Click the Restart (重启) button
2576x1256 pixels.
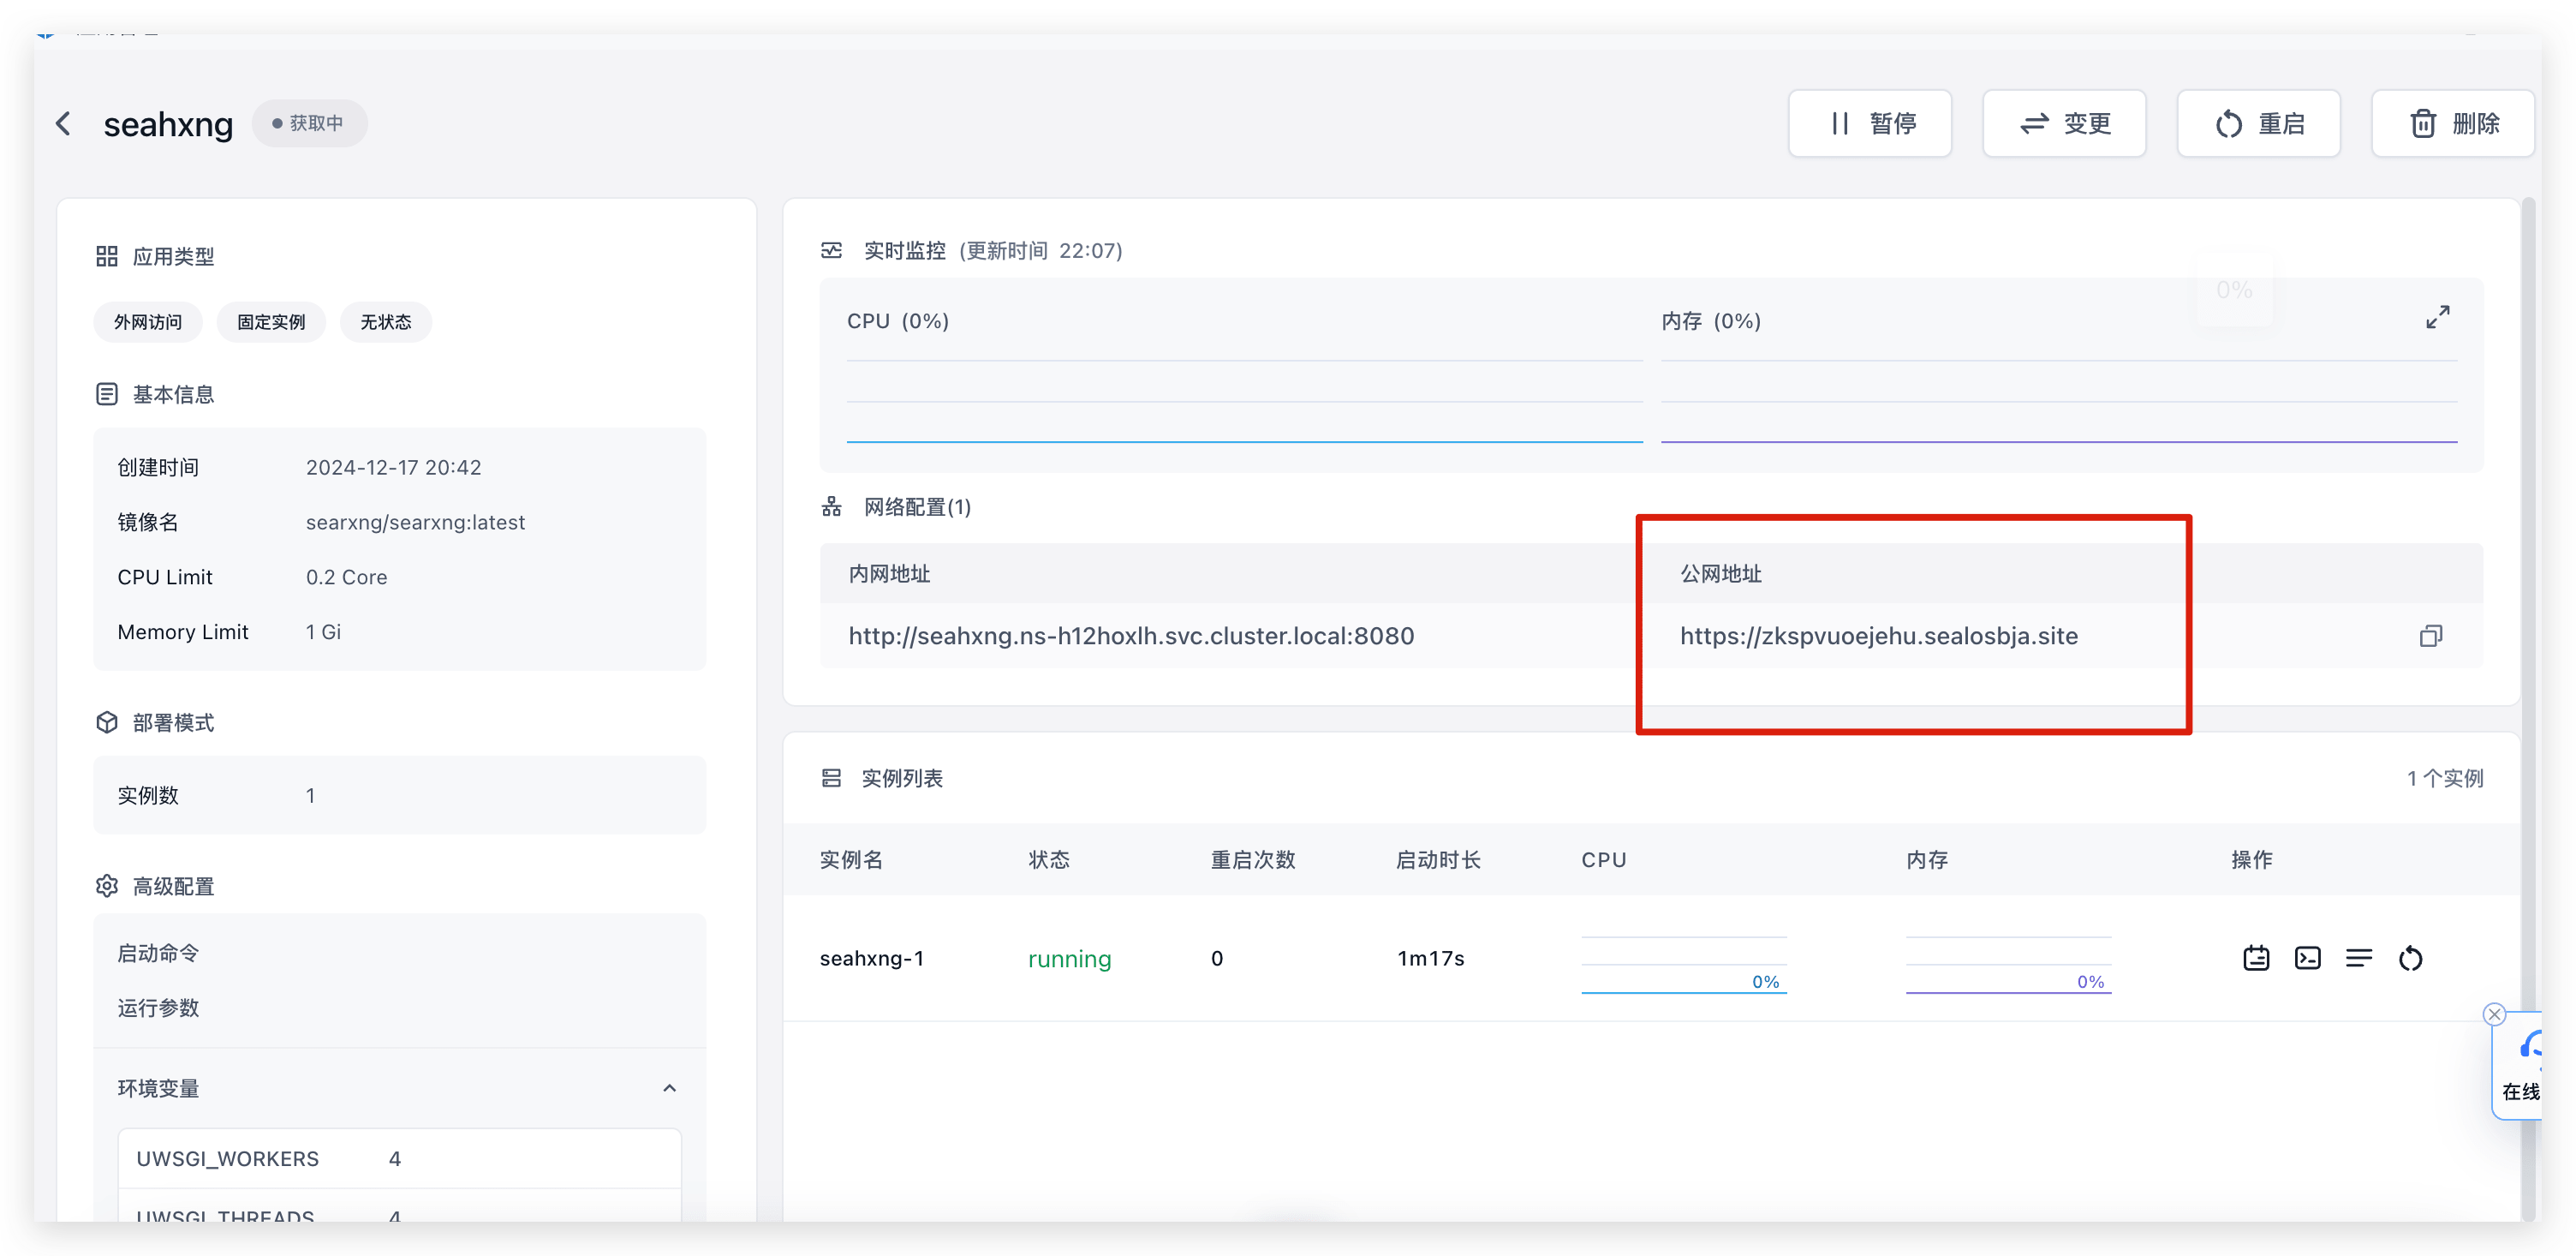tap(2258, 124)
